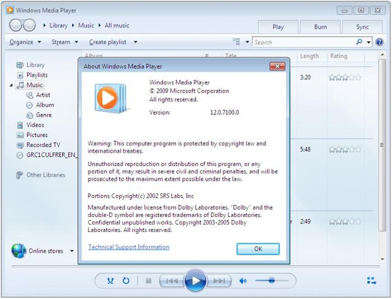Select the Playlists icon in the sidebar
Viewport: 392px width, 299px height.
(x=20, y=75)
